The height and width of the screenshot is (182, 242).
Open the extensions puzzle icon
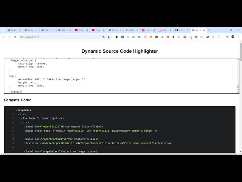coord(219,37)
